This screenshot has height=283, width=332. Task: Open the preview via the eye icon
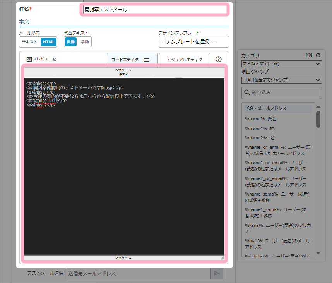pos(29,59)
